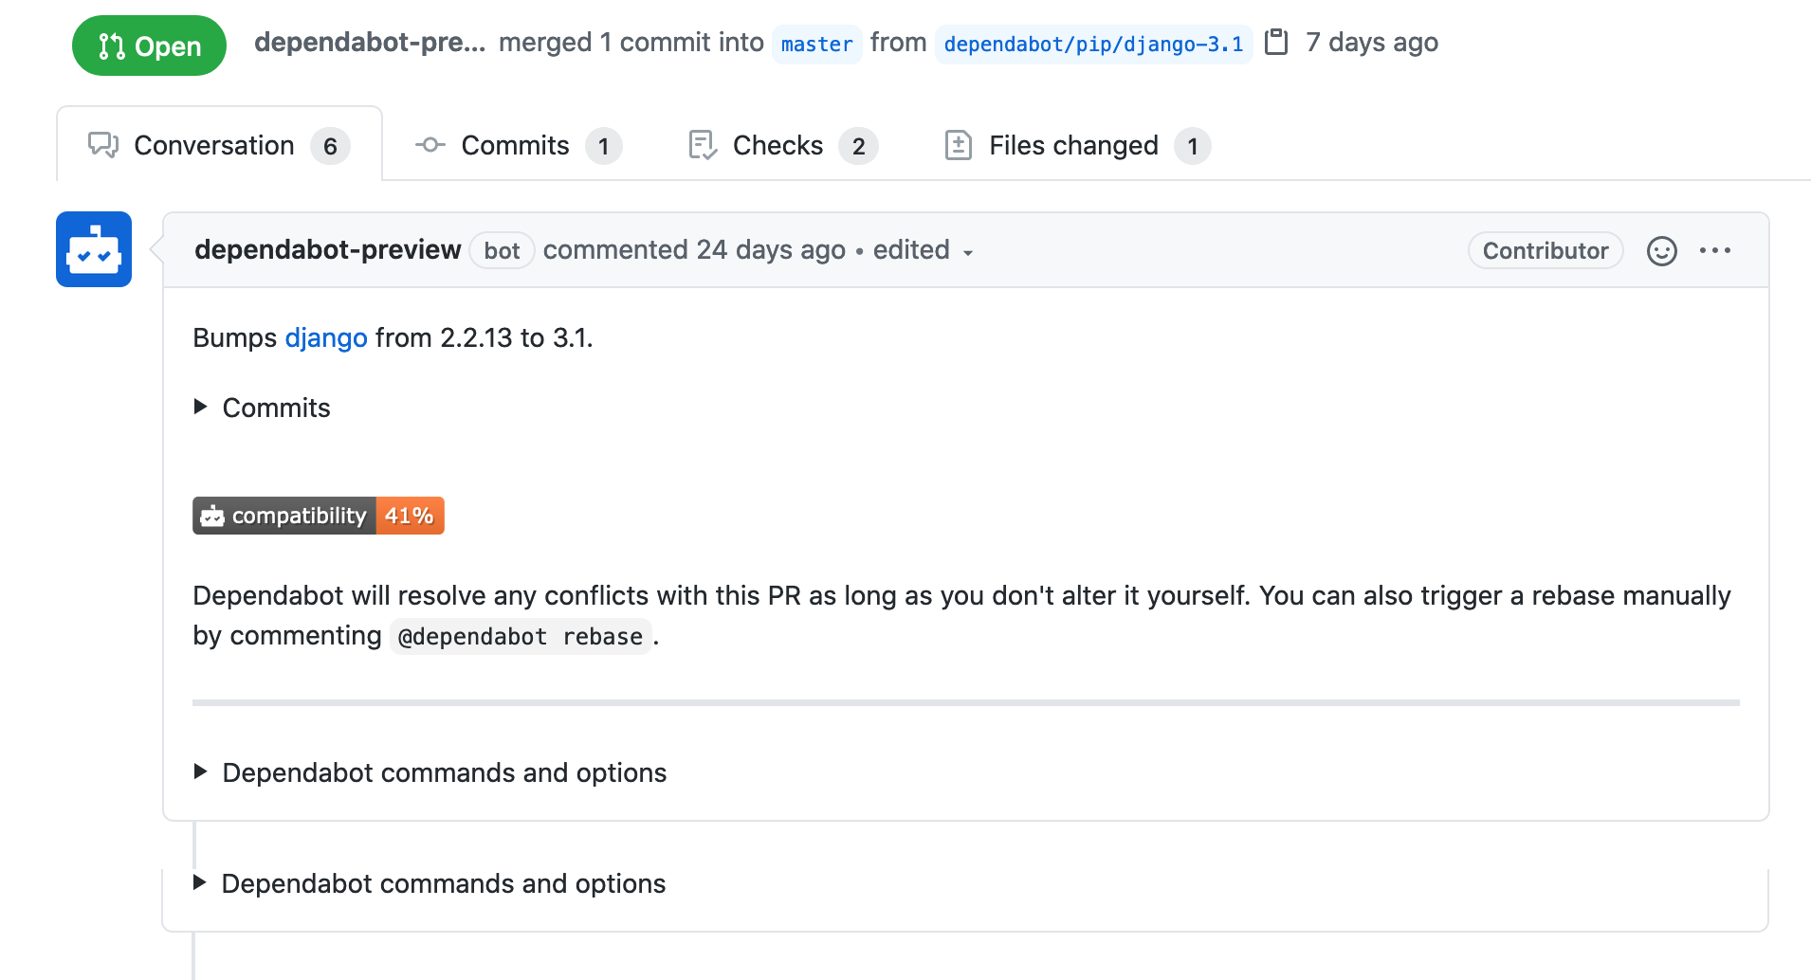The image size is (1811, 980).
Task: Open dependabot-preview commenter profile link
Action: (x=327, y=249)
